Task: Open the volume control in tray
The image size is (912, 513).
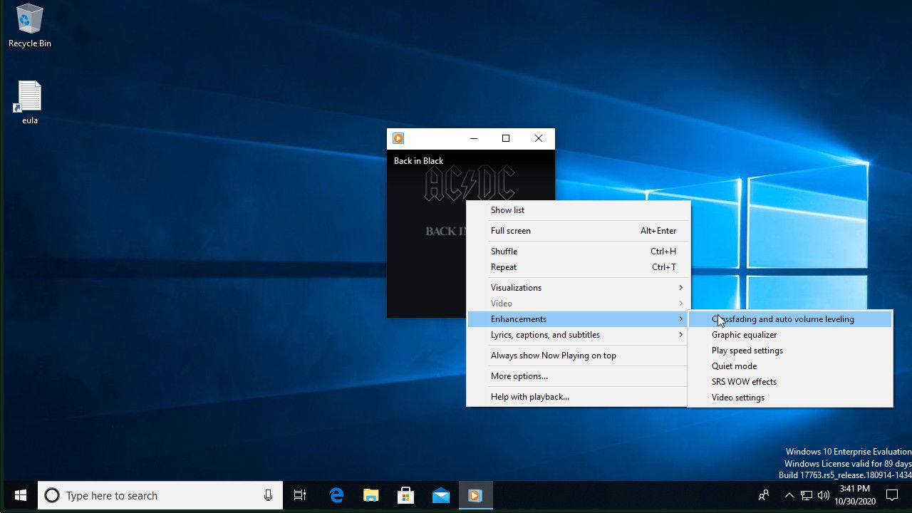Action: coord(824,495)
